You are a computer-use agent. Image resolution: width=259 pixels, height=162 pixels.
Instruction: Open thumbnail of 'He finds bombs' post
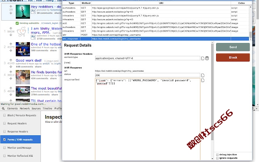coord(23,77)
